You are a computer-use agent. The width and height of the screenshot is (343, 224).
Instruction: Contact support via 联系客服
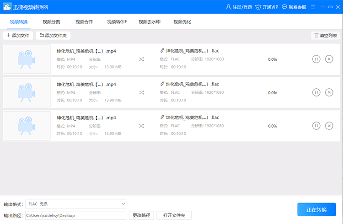pos(294,7)
